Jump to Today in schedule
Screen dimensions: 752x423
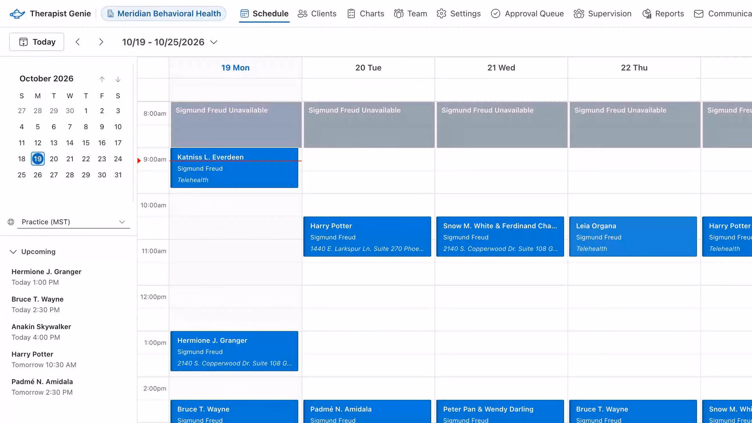37,42
